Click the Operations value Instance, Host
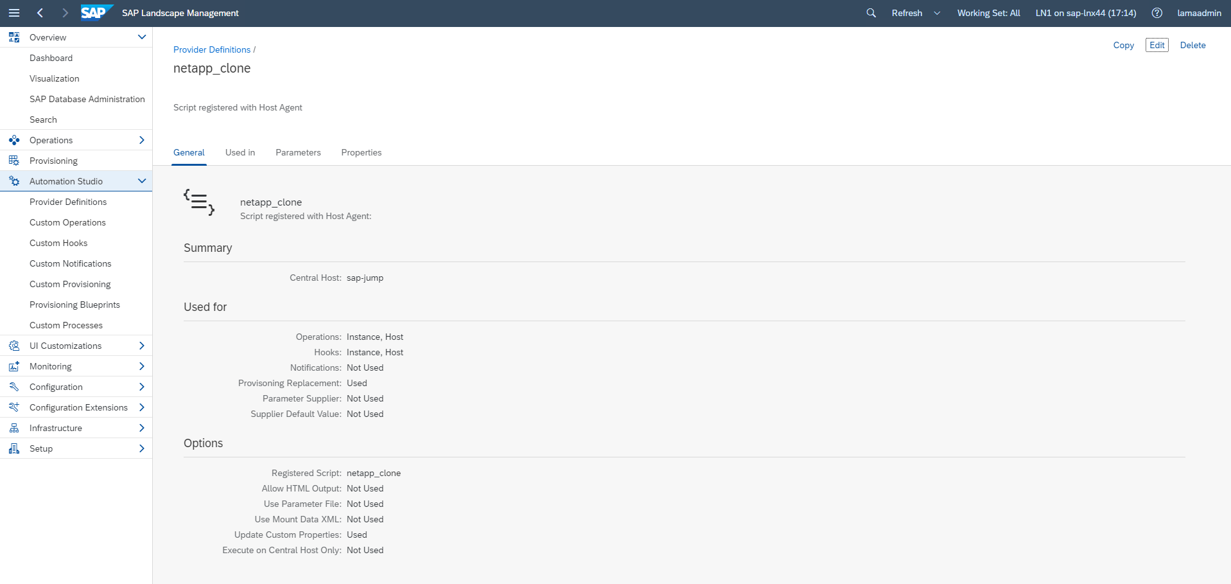 [x=375, y=337]
